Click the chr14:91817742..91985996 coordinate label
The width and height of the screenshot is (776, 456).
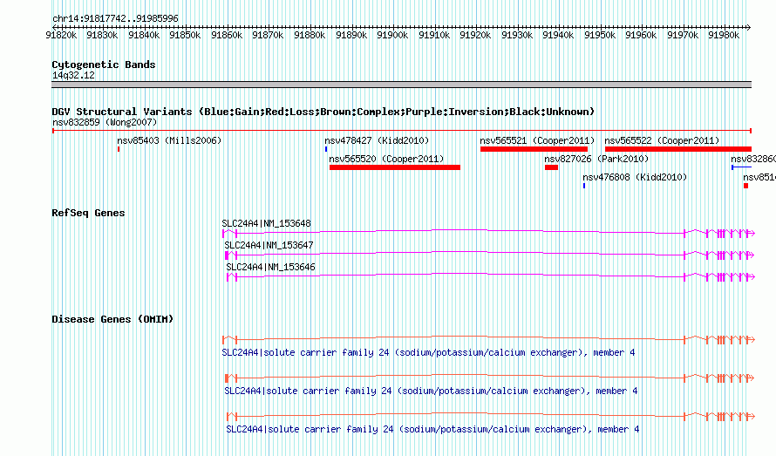click(115, 18)
